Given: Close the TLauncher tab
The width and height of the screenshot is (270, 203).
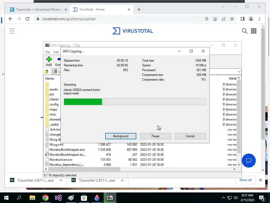Looking at the screenshot, I should tap(66, 10).
